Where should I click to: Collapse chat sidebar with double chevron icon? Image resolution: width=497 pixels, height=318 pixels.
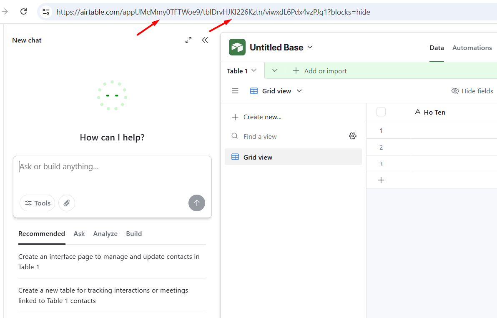pyautogui.click(x=205, y=40)
